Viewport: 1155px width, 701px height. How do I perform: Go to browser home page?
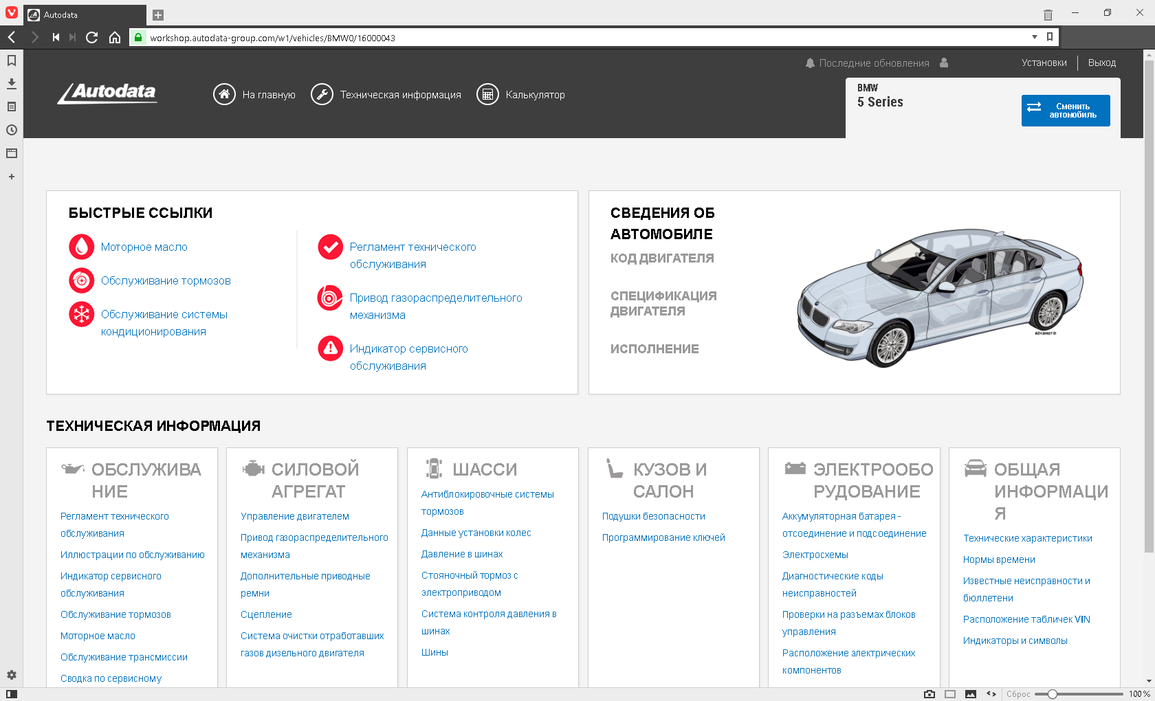pyautogui.click(x=115, y=37)
